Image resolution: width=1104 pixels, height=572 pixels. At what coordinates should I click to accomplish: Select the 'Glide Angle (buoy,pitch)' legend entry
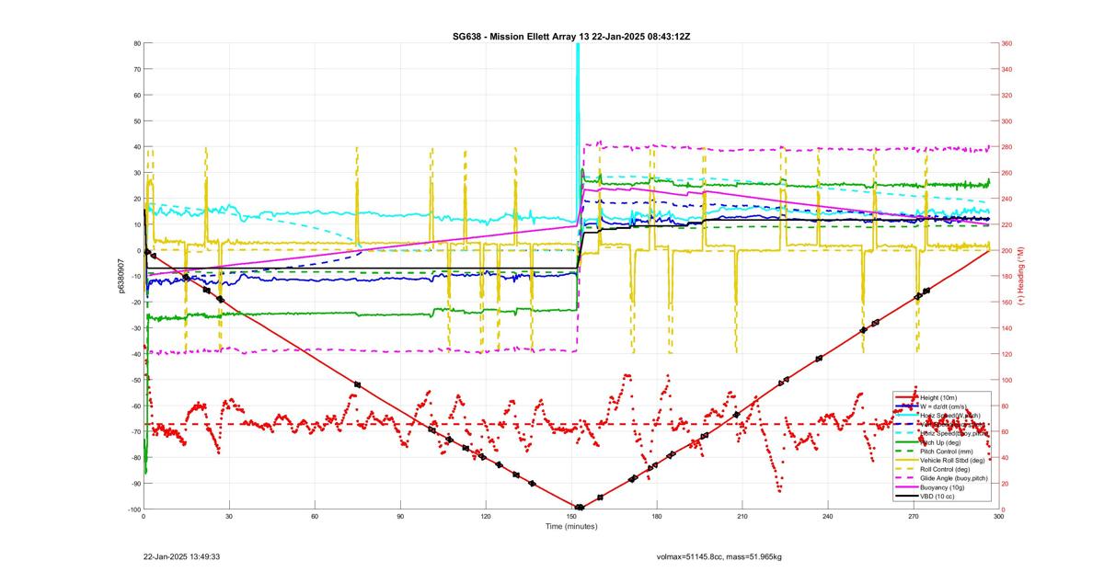coord(954,478)
